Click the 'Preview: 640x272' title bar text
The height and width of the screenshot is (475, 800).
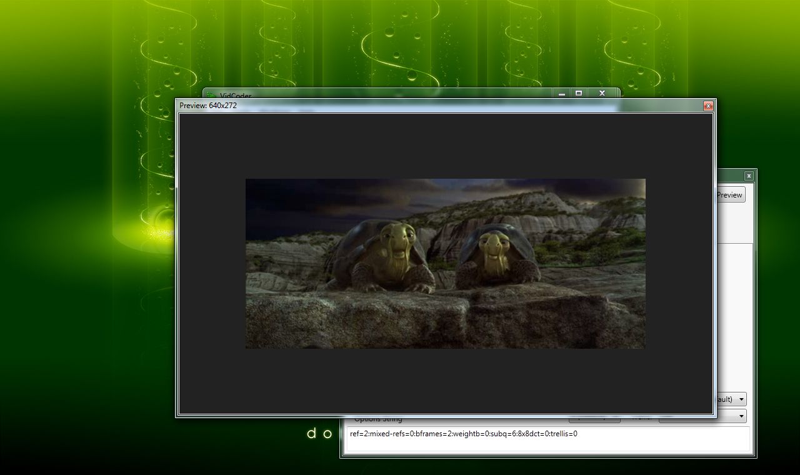pyautogui.click(x=208, y=106)
